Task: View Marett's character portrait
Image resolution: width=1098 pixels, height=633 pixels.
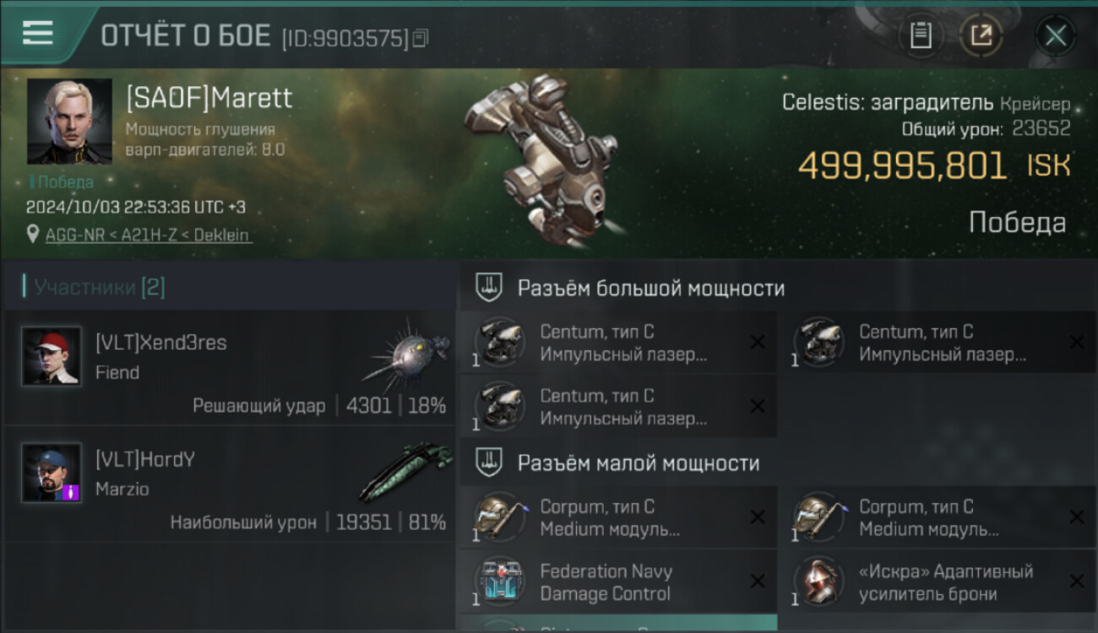Action: pyautogui.click(x=69, y=121)
